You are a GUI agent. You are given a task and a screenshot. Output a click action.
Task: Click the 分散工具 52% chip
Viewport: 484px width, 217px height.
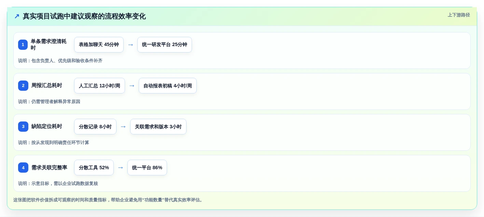click(x=94, y=168)
